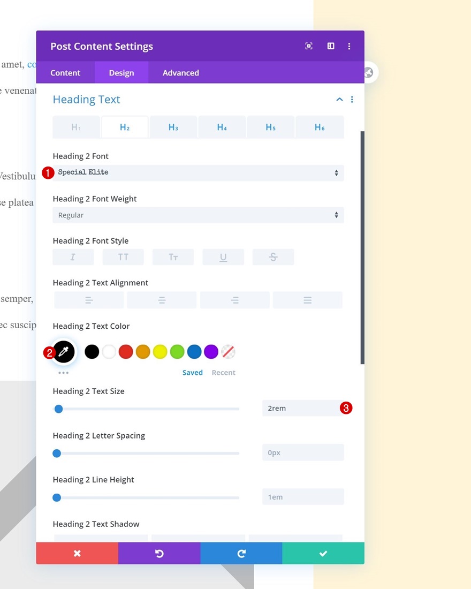Show Recent colors palette
Screen dimensions: 471x589
pos(224,373)
